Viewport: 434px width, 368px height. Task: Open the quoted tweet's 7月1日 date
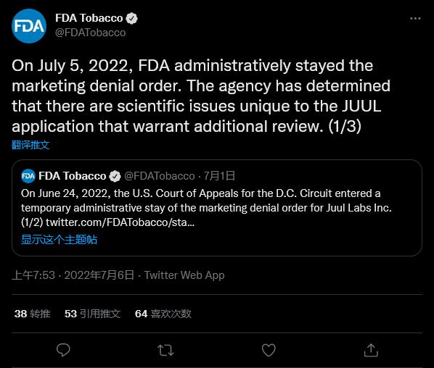(x=219, y=176)
